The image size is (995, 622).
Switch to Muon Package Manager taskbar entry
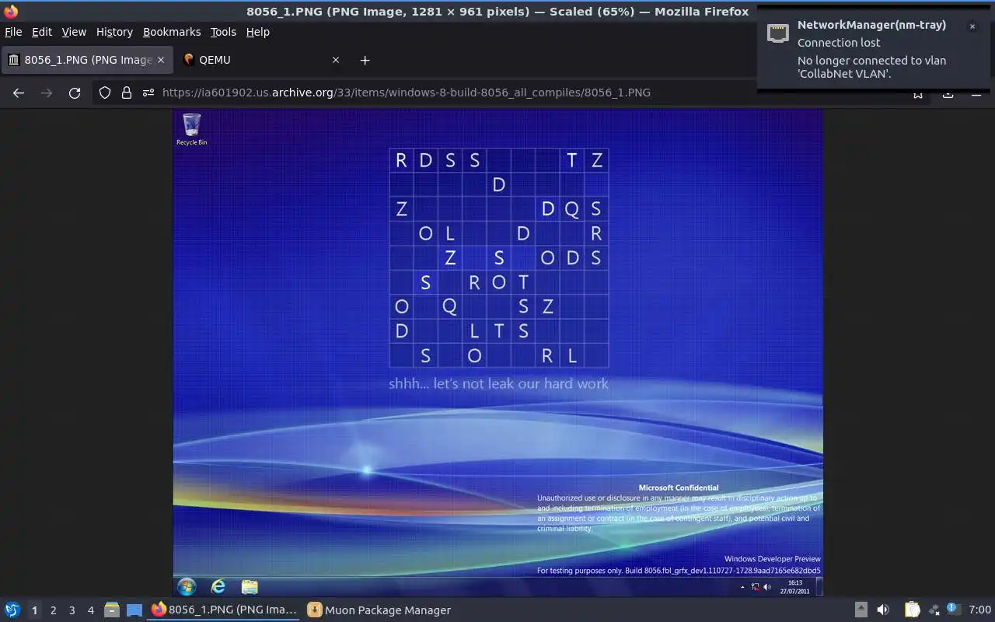[379, 610]
